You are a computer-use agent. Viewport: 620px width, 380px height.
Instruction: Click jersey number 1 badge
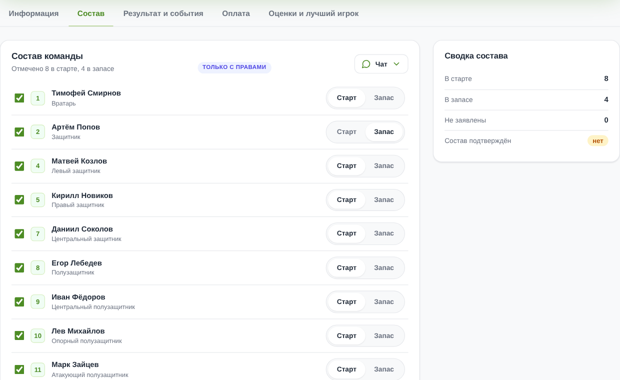(37, 98)
